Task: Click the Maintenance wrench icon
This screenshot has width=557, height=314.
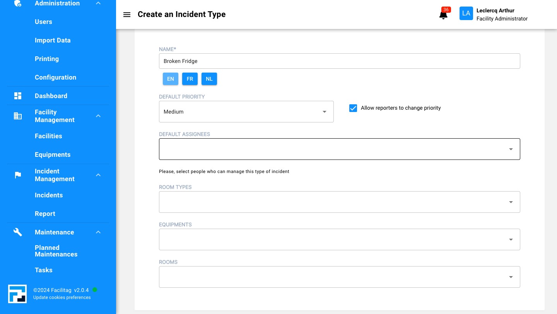Action: [18, 232]
